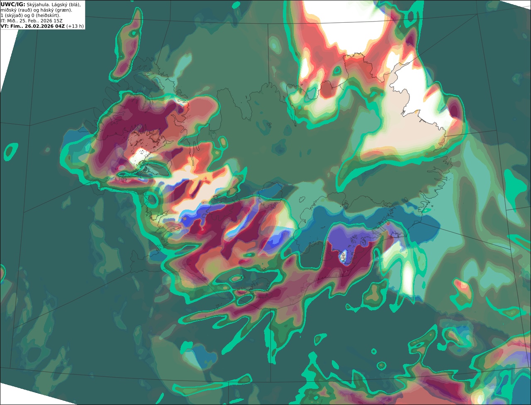This screenshot has width=531, height=405.
Task: Click the word 'Skýjahula.' in the legend
Action: coord(38,5)
